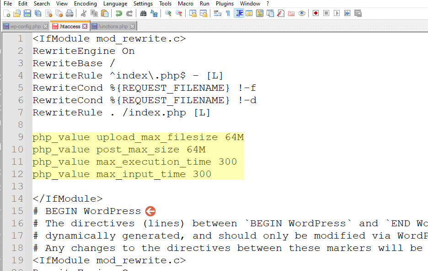Click the Print document icon

click(x=70, y=13)
